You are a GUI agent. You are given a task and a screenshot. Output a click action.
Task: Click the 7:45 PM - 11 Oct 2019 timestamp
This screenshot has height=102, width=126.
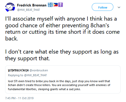click(x=19, y=98)
